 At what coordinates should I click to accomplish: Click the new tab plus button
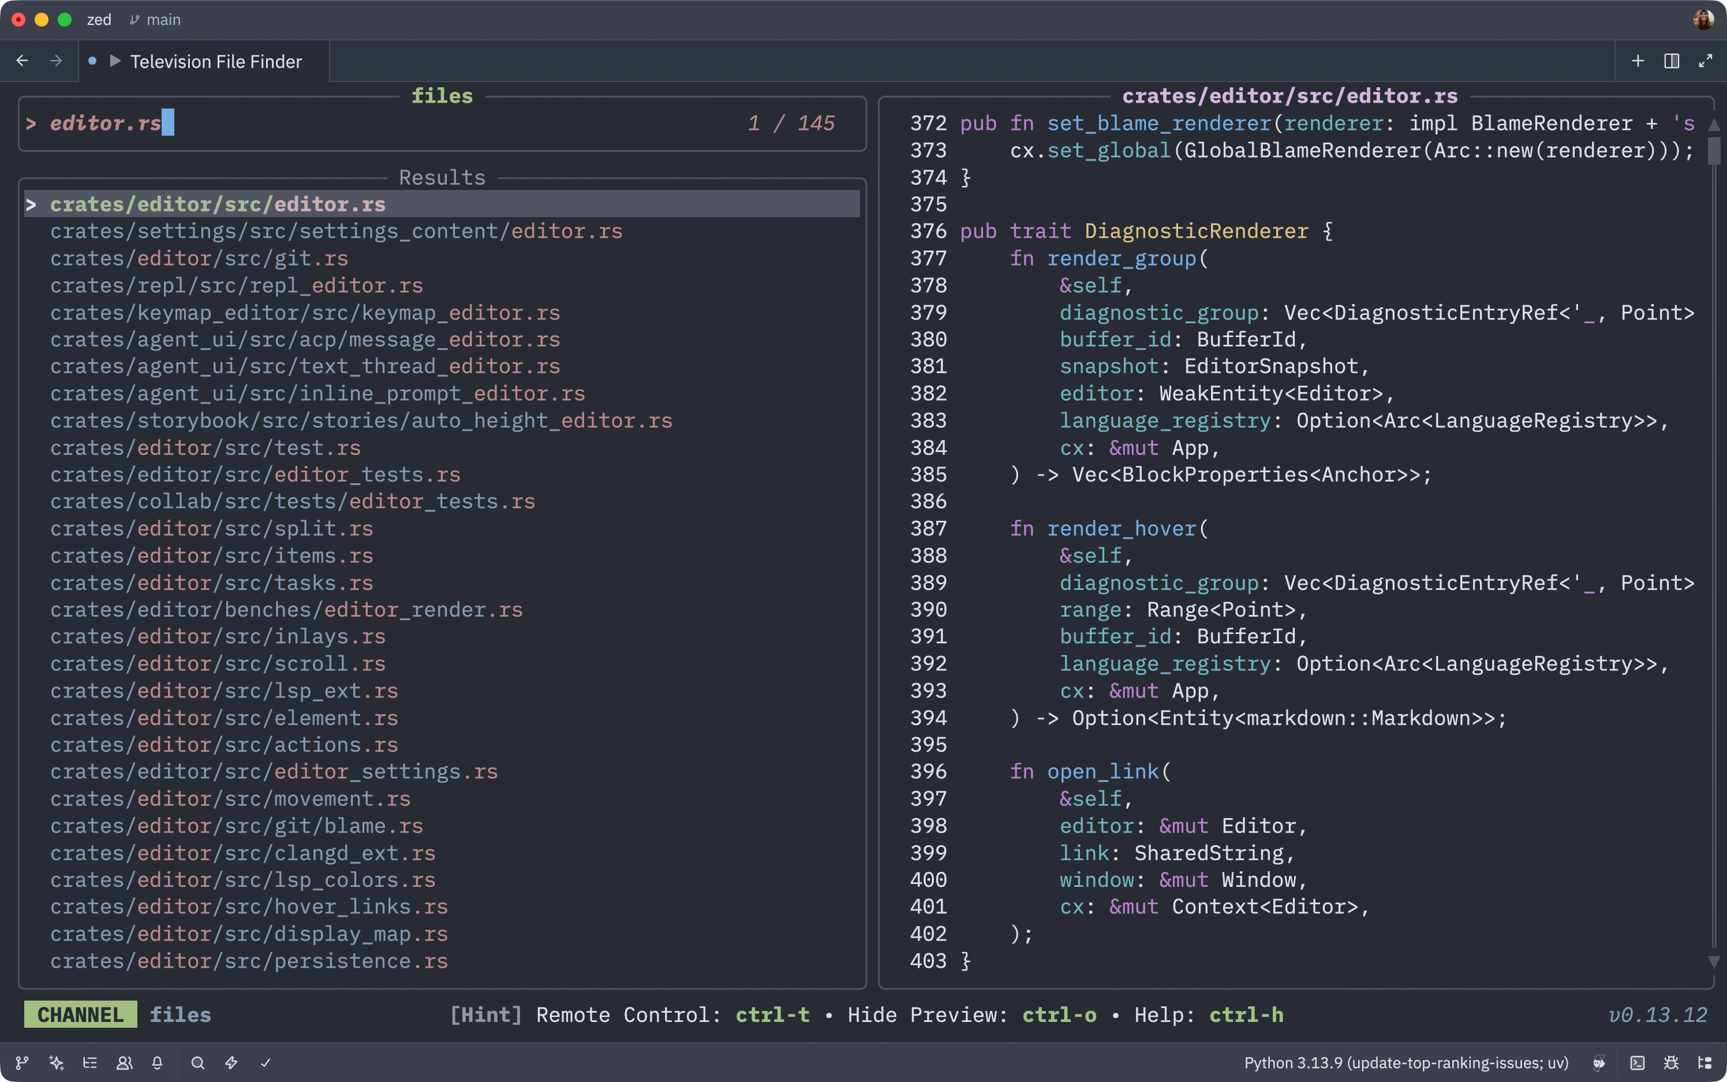coord(1638,61)
